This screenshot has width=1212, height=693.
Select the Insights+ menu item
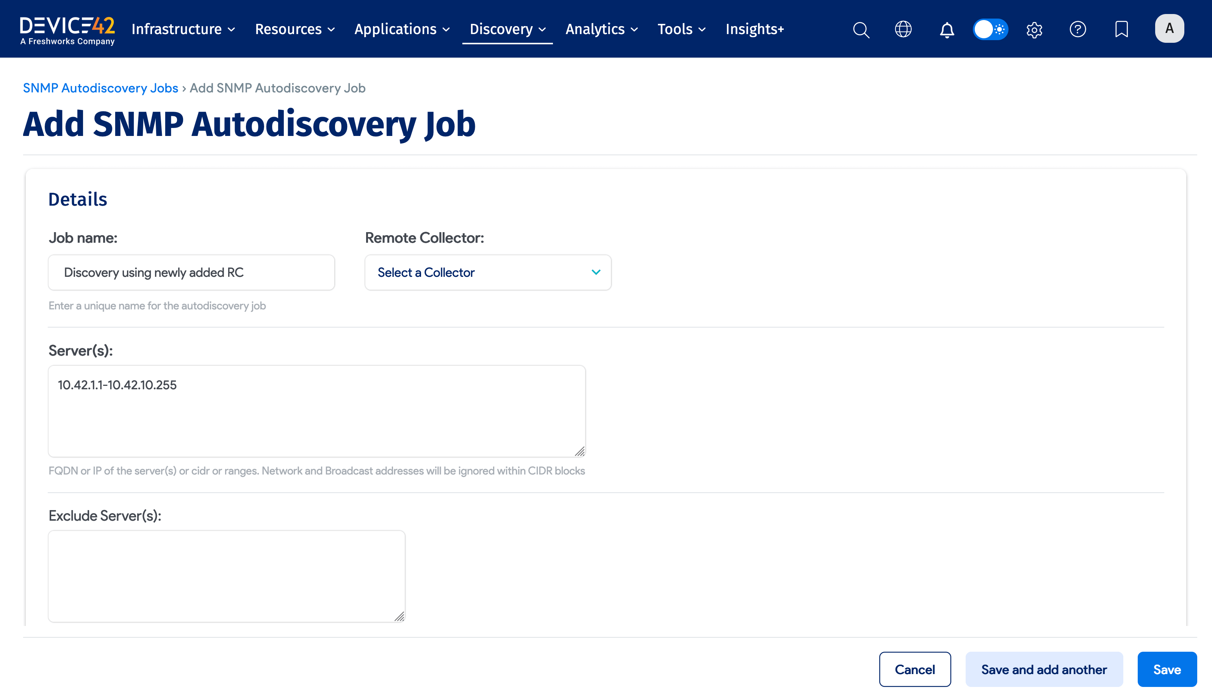pyautogui.click(x=755, y=29)
